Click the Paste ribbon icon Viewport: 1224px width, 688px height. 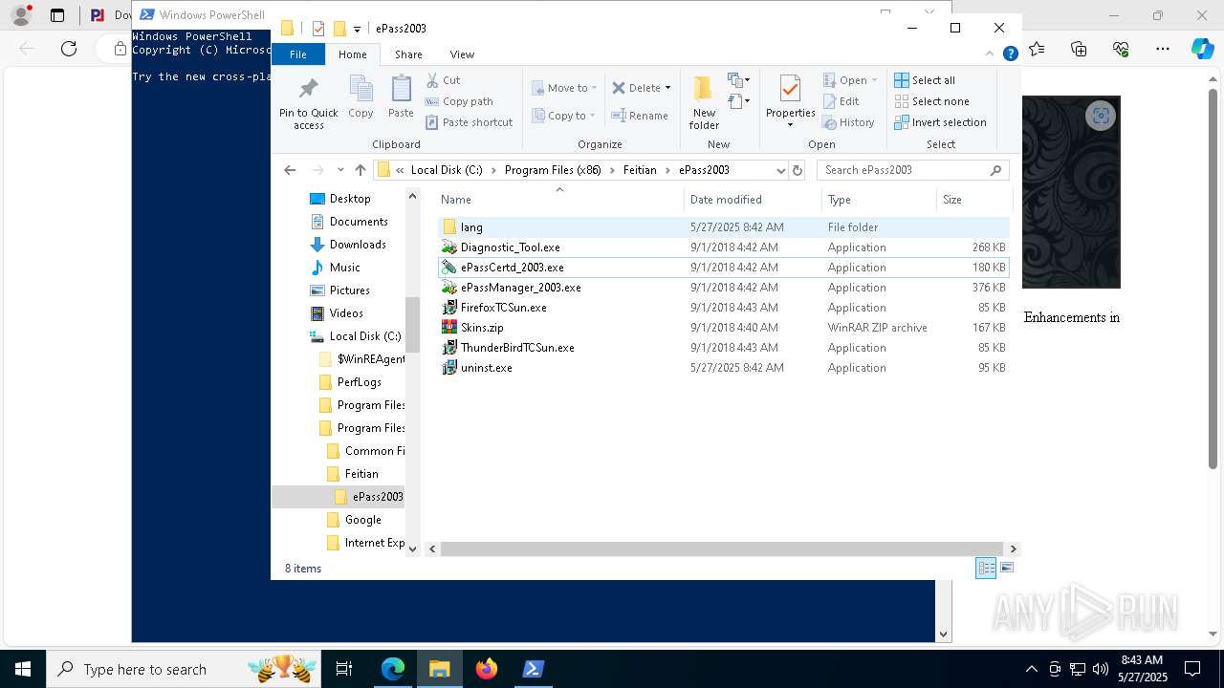(x=401, y=89)
